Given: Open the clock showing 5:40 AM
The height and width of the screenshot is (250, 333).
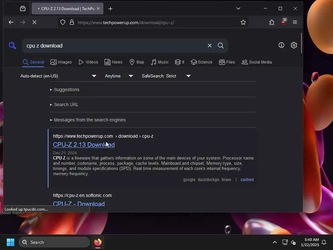Looking at the screenshot, I should point(310,242).
